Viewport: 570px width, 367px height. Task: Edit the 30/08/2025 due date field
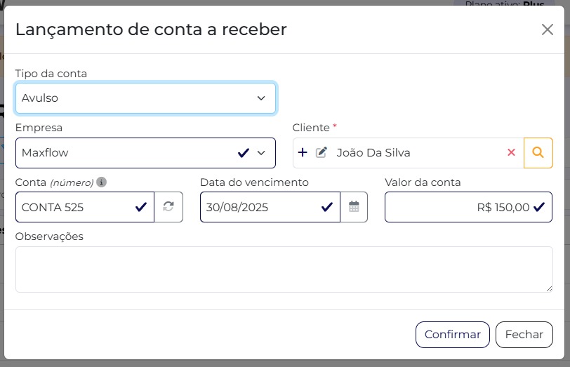(x=270, y=207)
